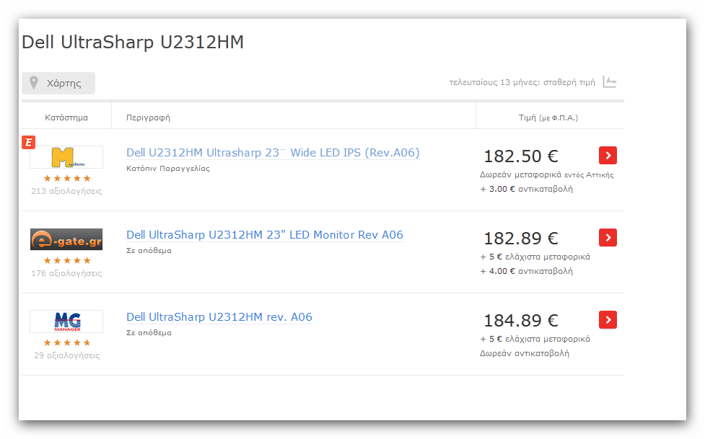Open 29 αξιολογήσεις reviews
705x439 pixels.
[x=67, y=355]
